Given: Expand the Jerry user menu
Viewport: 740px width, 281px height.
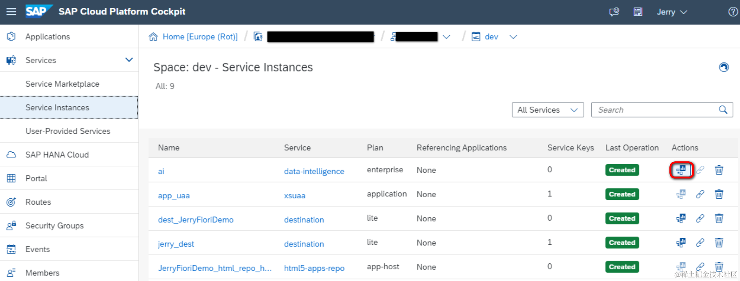Looking at the screenshot, I should coord(672,12).
